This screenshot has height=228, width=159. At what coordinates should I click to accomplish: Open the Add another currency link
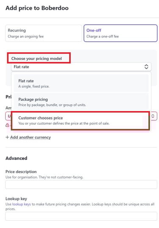coord(31,137)
